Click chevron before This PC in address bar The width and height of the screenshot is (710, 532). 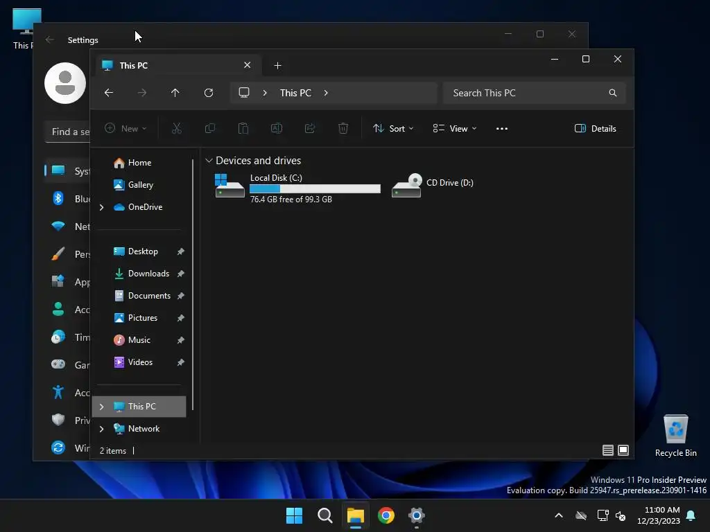tap(265, 93)
